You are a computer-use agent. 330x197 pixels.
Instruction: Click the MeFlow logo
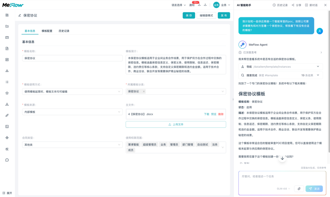[13, 5]
